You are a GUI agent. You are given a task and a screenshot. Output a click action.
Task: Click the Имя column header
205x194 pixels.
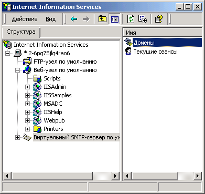163,33
